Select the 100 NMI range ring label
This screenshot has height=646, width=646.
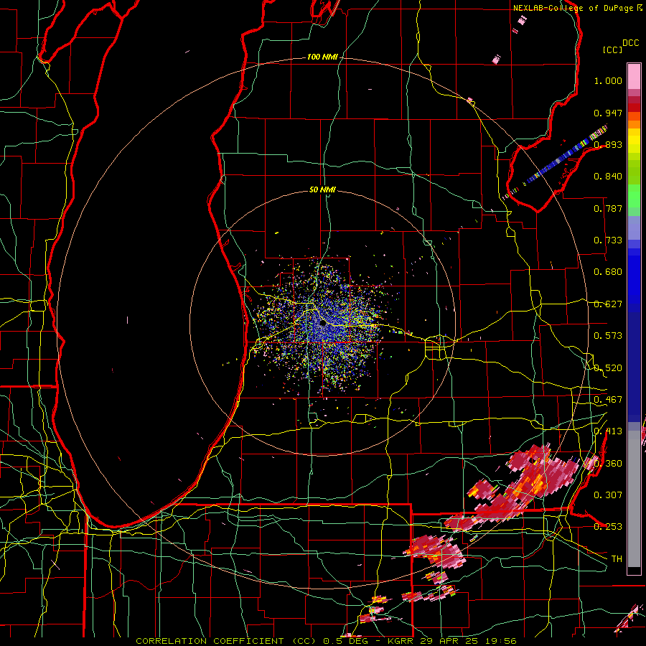coord(322,57)
